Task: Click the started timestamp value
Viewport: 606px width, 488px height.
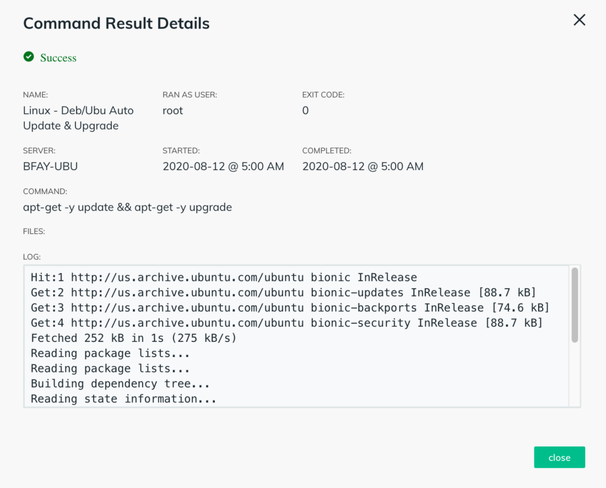Action: click(x=223, y=166)
